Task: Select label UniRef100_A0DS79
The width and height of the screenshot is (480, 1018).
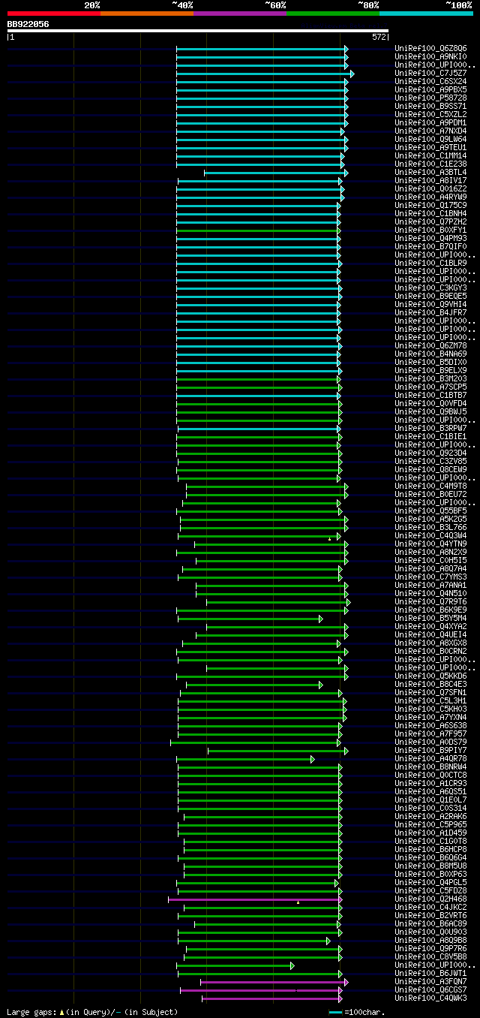Action: (430, 742)
